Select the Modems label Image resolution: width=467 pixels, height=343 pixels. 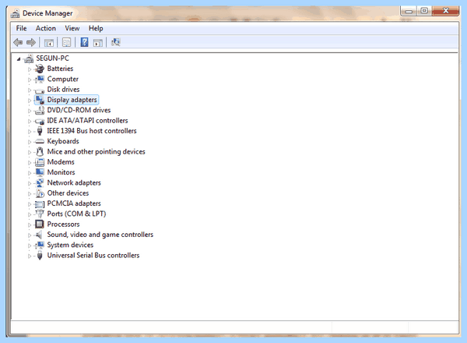[x=61, y=162]
